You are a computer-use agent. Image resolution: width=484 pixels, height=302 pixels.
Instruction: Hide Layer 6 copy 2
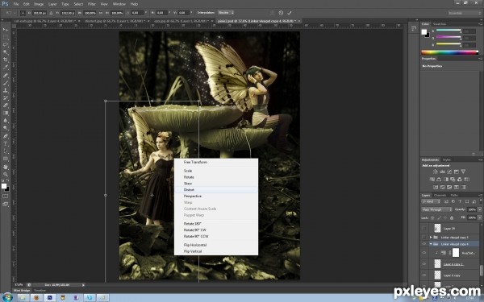click(424, 264)
